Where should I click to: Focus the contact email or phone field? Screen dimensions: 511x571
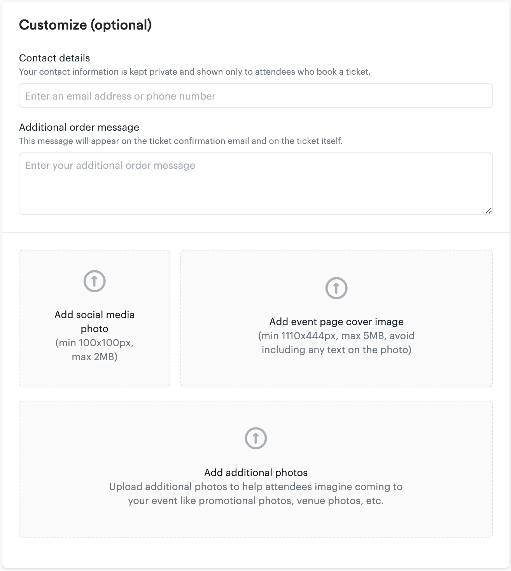[256, 96]
